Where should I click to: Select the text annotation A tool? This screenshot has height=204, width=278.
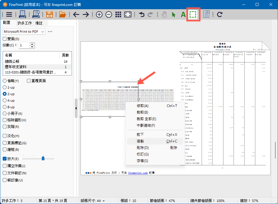point(183,14)
